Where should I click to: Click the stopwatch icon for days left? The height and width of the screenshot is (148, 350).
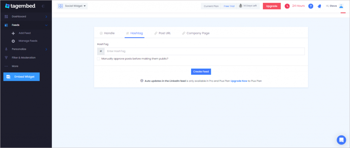click(240, 6)
